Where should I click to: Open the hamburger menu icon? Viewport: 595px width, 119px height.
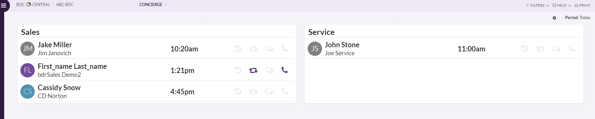[x=4, y=6]
